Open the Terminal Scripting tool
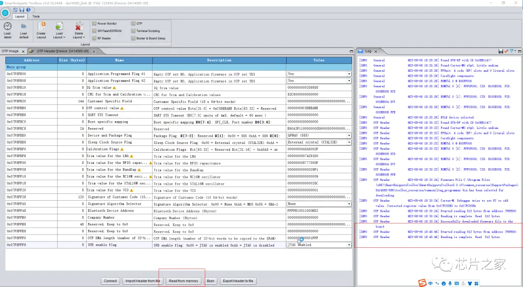The height and width of the screenshot is (287, 523). 147,31
